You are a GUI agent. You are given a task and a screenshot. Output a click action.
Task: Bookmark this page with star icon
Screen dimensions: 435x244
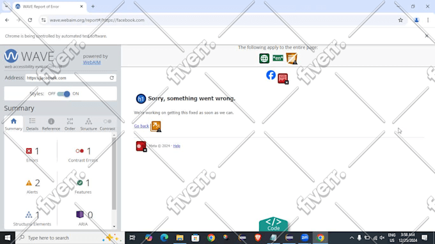coord(400,20)
